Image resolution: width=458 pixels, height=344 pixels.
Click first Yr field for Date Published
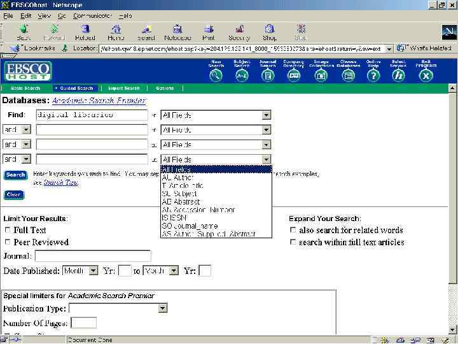coord(125,271)
